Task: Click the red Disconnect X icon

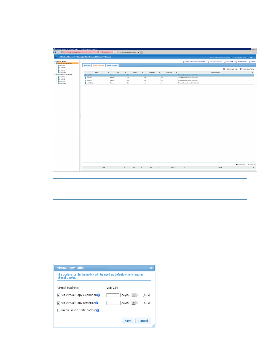Action: 225,62
